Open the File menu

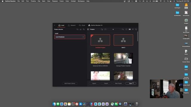click(x=19, y=1)
